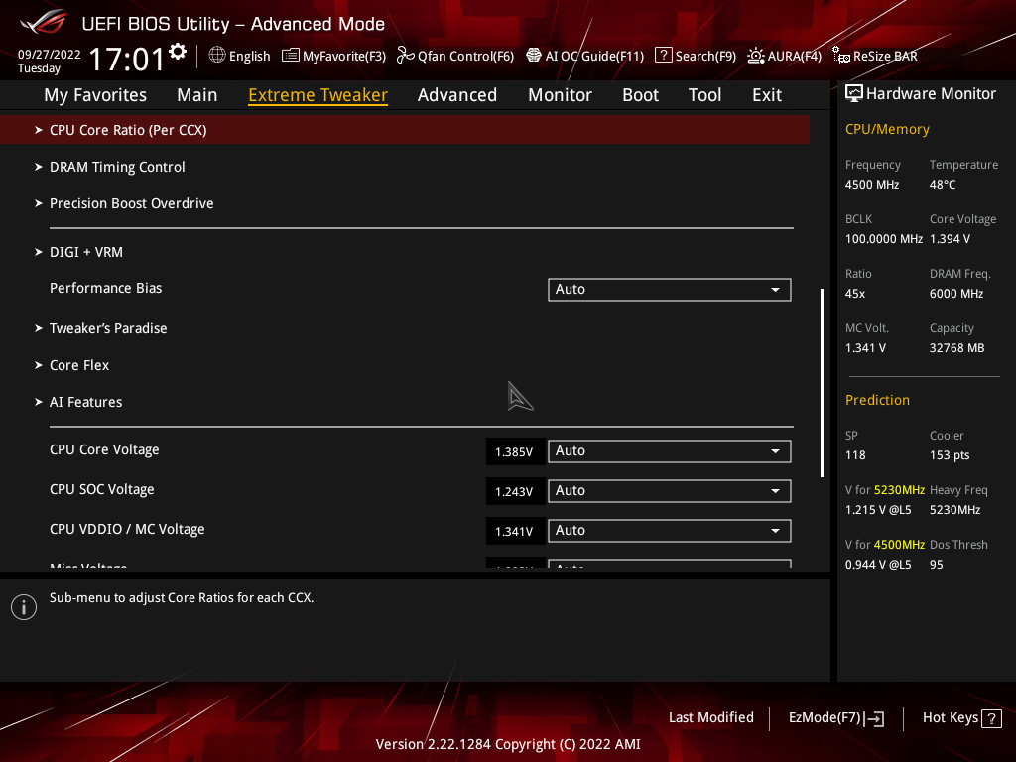1016x762 pixels.
Task: Click the CPU/Memory heading
Action: click(887, 129)
